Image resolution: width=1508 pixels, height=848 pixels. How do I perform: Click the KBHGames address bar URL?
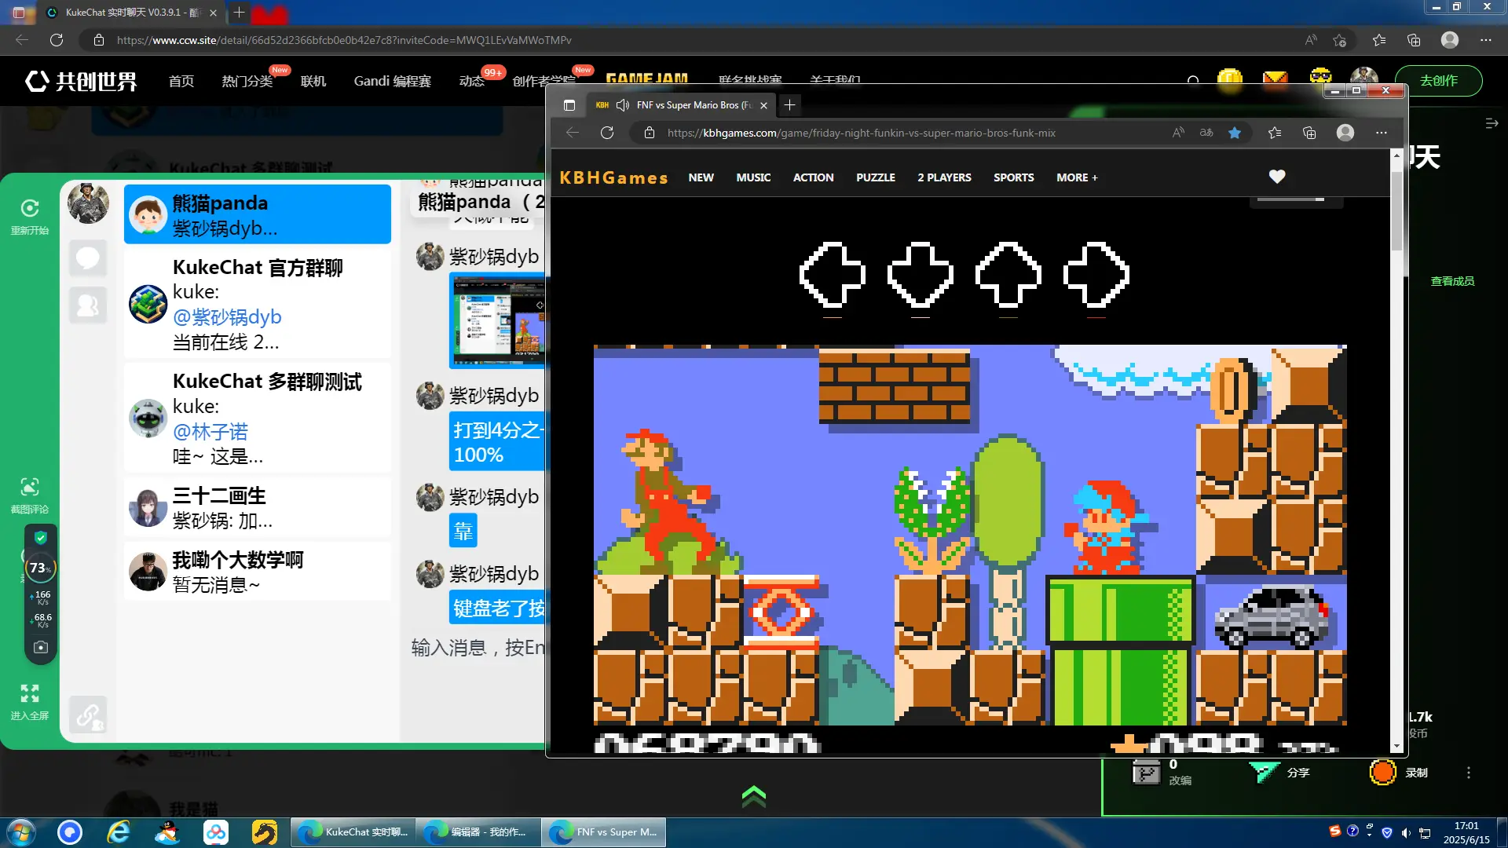pyautogui.click(x=861, y=133)
